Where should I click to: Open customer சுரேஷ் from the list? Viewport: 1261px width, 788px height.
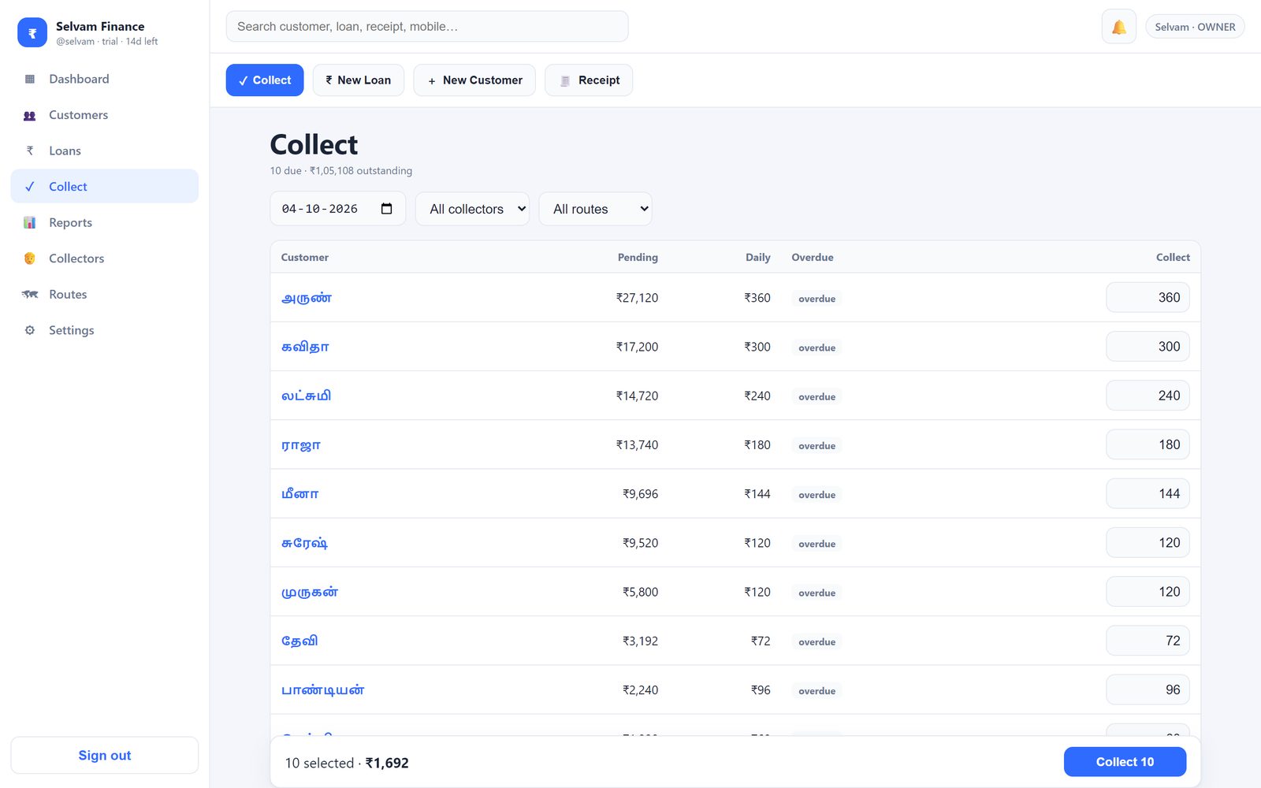coord(304,543)
